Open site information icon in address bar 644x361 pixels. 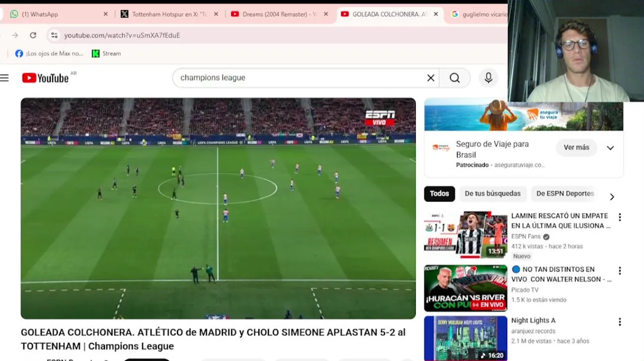pyautogui.click(x=54, y=35)
